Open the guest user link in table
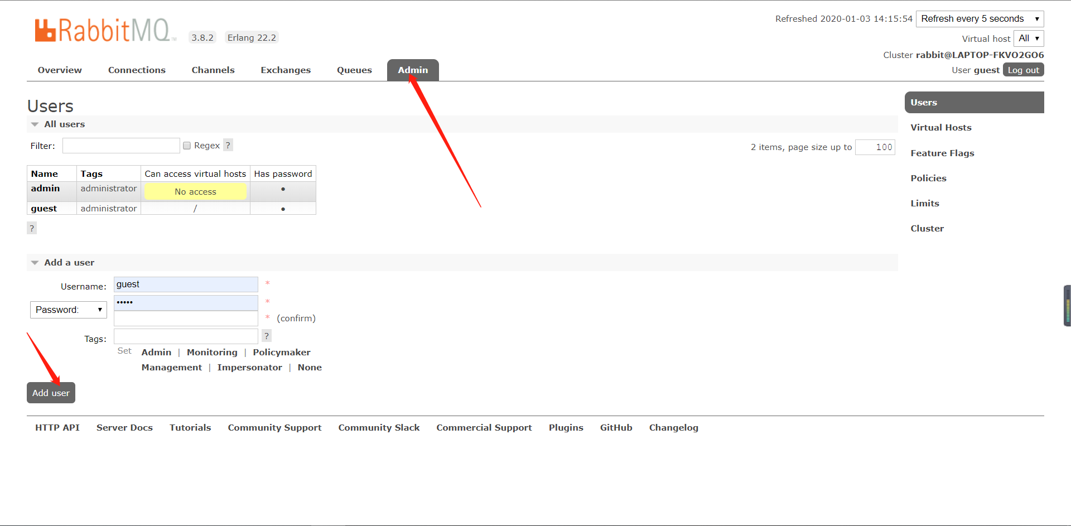This screenshot has width=1071, height=526. 44,208
